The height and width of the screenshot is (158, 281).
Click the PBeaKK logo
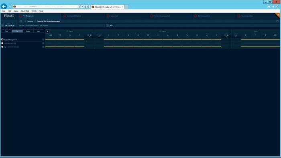tap(9, 16)
